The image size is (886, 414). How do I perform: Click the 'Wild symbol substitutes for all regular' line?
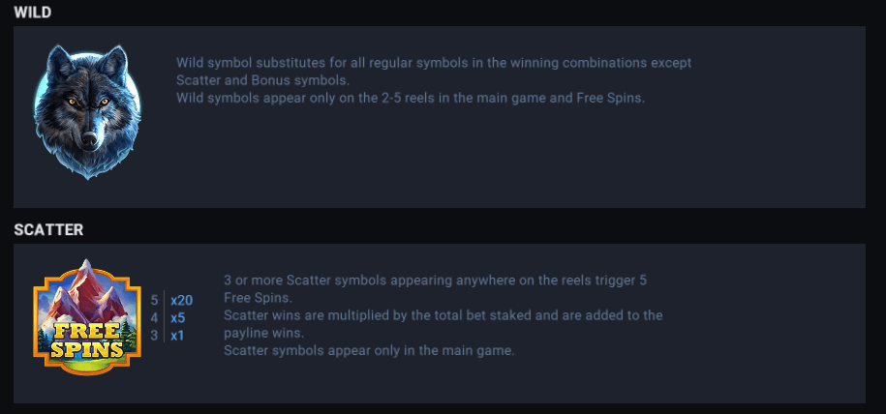[434, 63]
